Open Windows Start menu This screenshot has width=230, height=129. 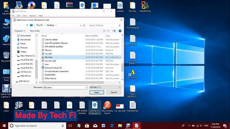4,126
